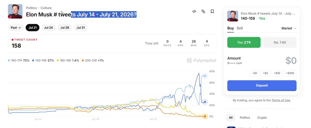Click the Elon Musk avatar in trade panel
Viewport: 311px width, 128px height.
[x=233, y=16]
